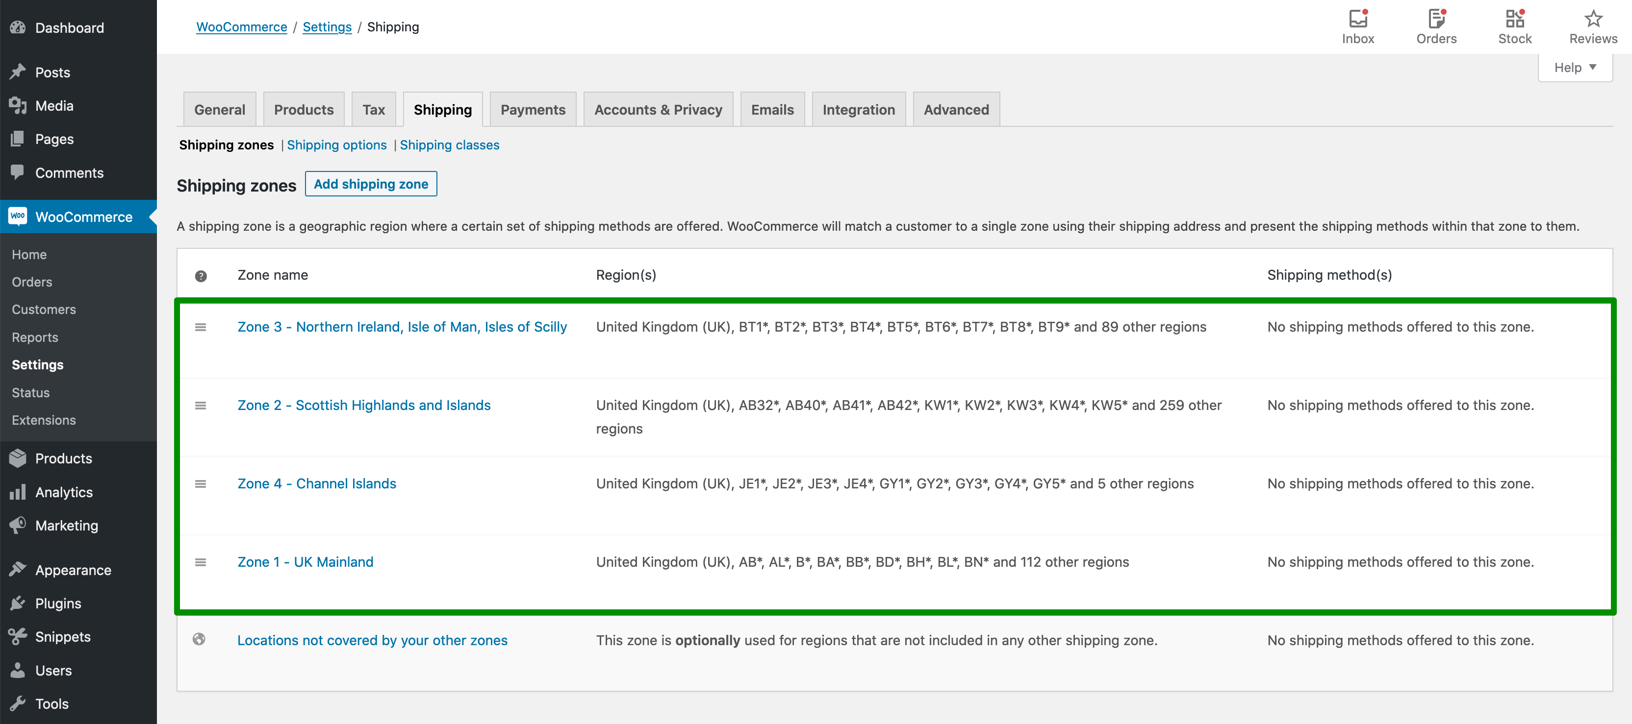Click the Appearance paintbrush icon
This screenshot has height=724, width=1632.
point(18,570)
